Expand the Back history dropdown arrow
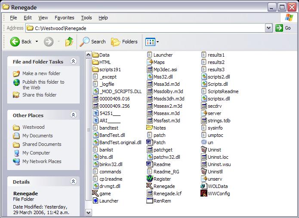The height and width of the screenshot is (218, 299). (x=37, y=42)
